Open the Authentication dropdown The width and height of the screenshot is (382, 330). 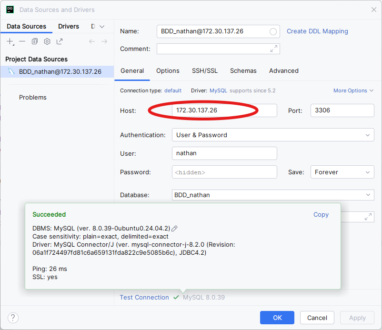point(272,135)
